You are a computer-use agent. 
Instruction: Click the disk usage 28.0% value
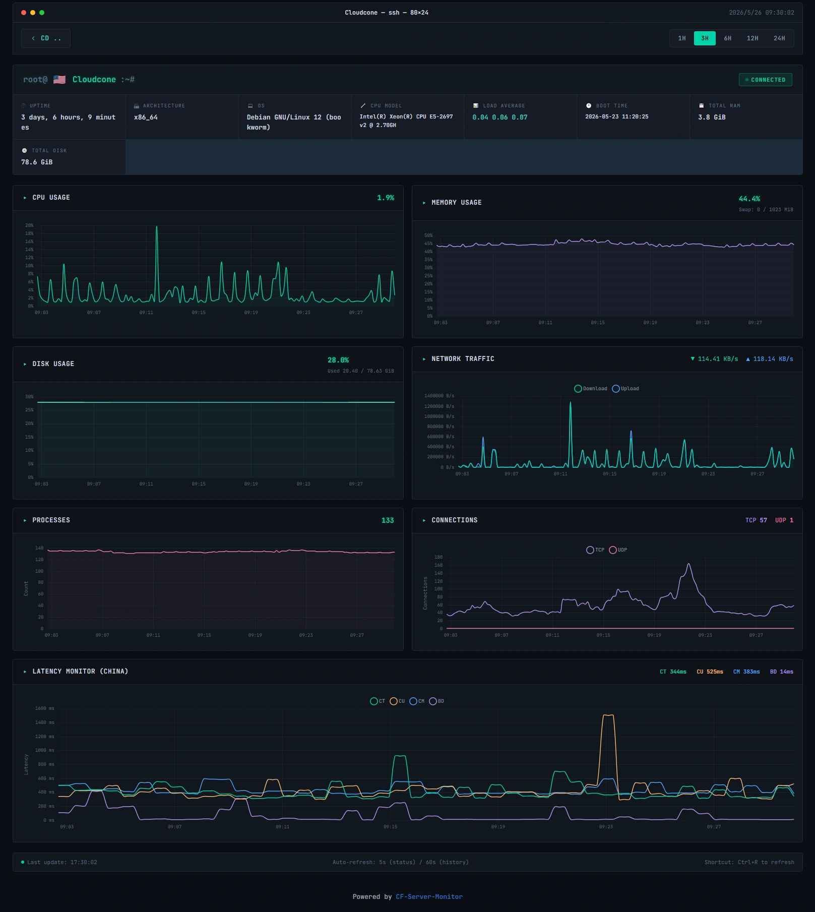pos(338,360)
